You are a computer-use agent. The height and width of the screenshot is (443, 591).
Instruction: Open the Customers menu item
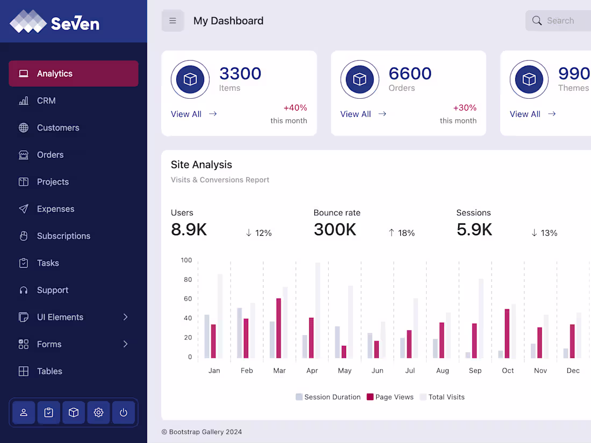74,128
